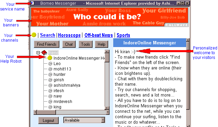Click the yellow smiley channel icon
This screenshot has height=127, width=218.
coord(34,35)
